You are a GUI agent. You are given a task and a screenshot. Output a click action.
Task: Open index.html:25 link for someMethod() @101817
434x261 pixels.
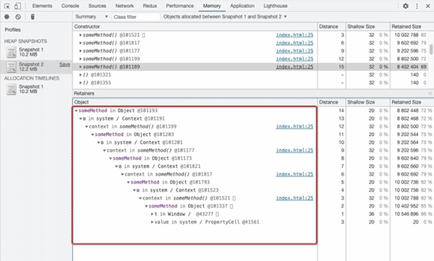pos(294,43)
